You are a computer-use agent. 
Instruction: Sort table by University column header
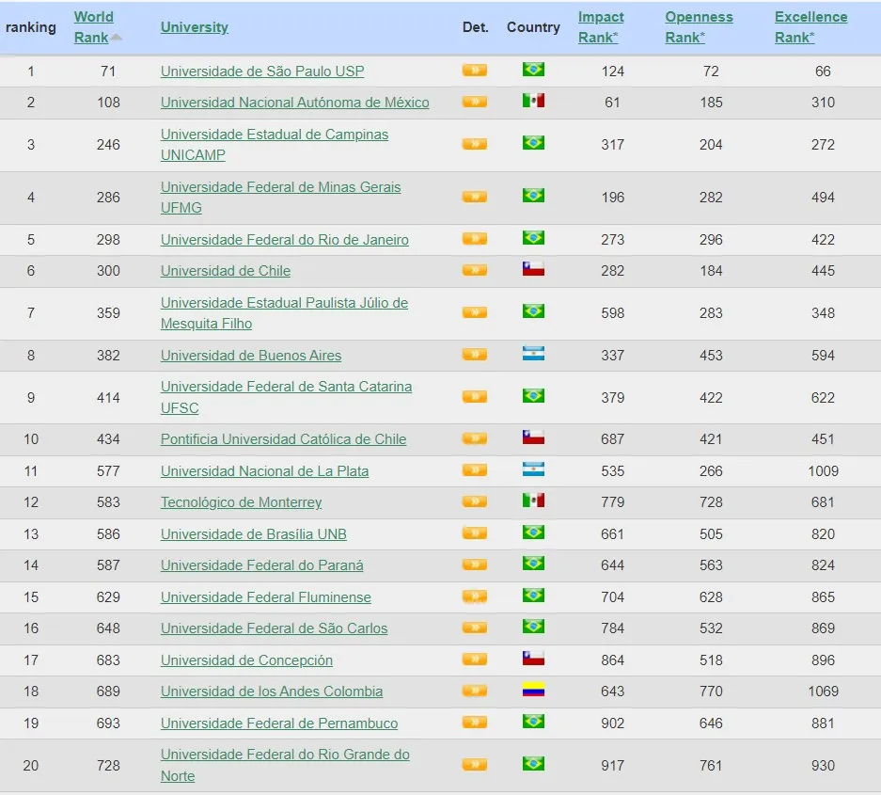[195, 27]
